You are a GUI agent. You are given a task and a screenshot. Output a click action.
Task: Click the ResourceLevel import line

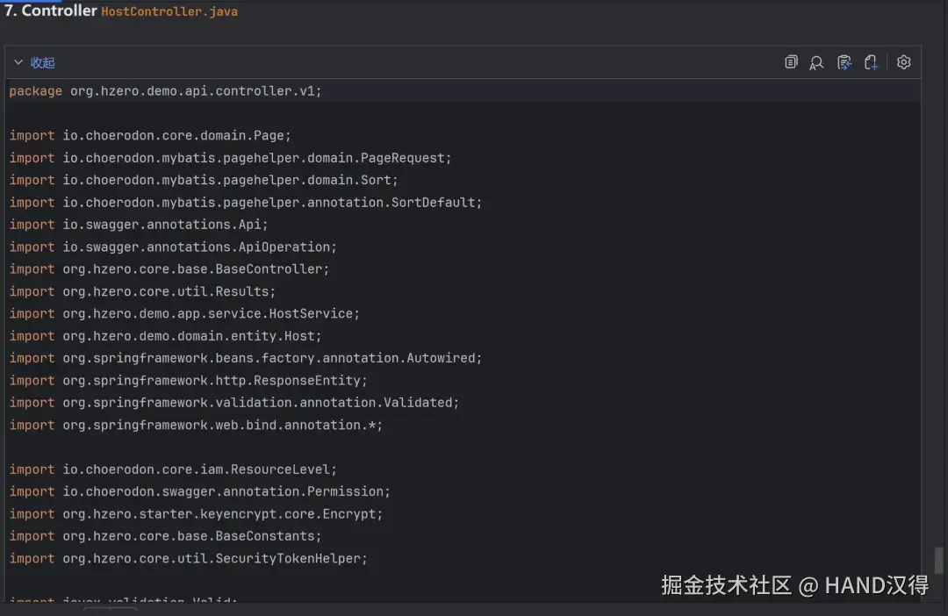tap(173, 469)
